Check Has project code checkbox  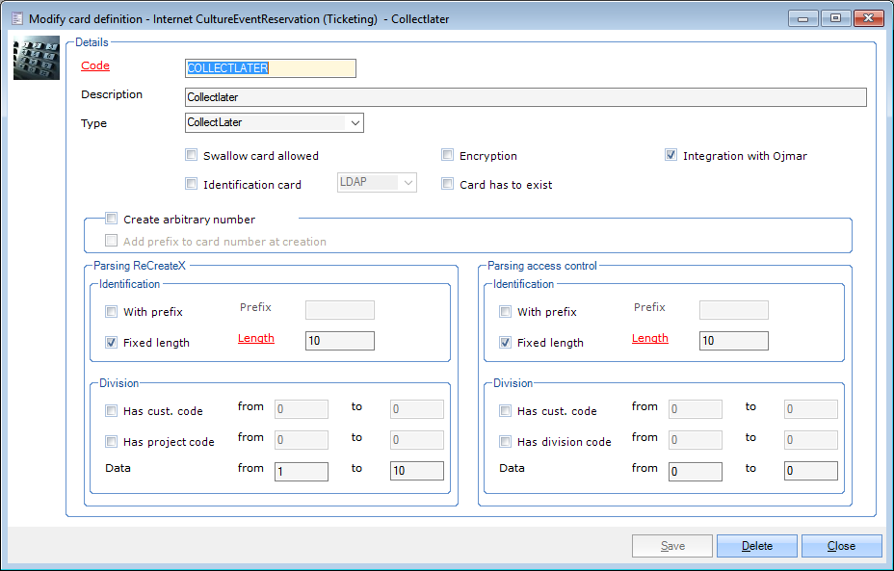coord(112,441)
